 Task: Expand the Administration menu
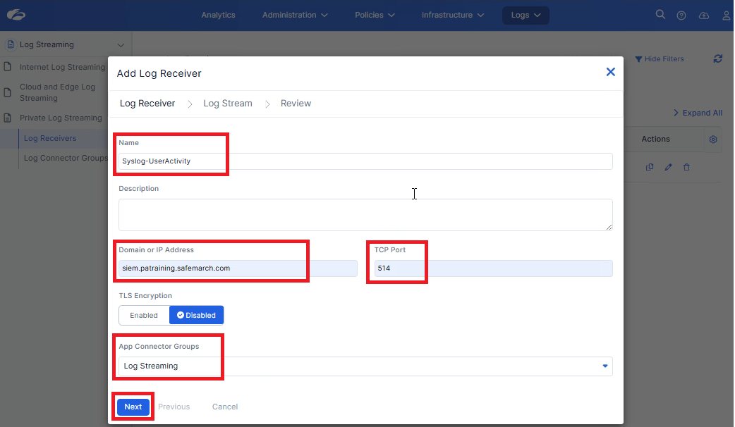tap(295, 15)
